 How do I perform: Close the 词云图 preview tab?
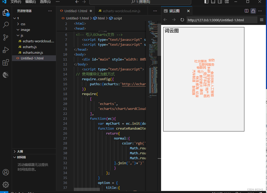click(x=188, y=11)
